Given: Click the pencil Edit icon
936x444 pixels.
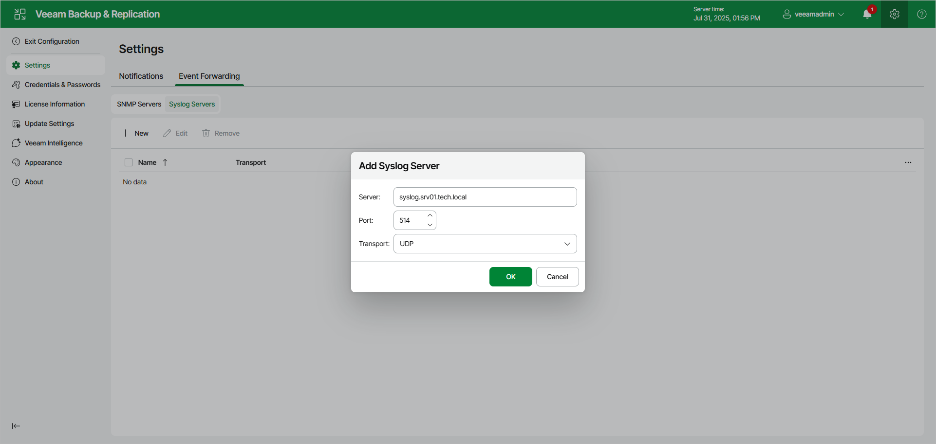Looking at the screenshot, I should [167, 133].
